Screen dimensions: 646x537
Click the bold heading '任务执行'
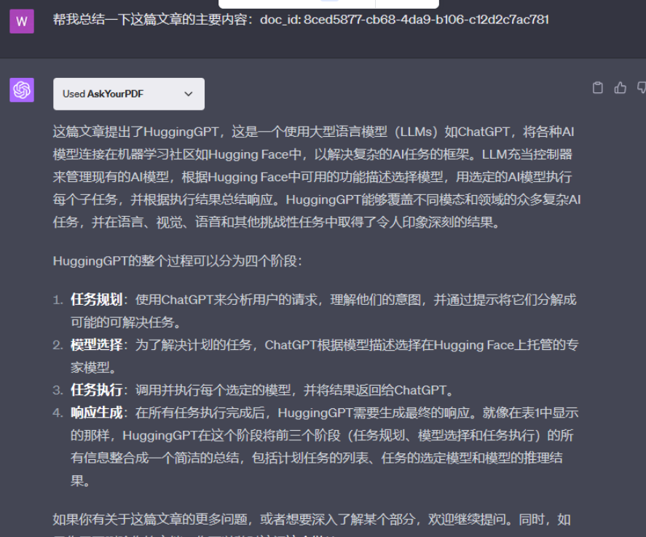(96, 390)
